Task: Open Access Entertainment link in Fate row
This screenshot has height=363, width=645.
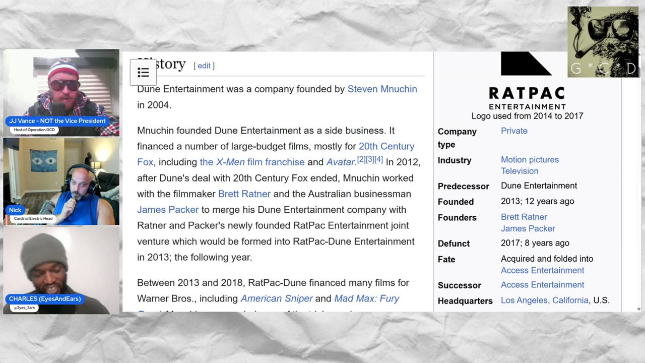Action: click(x=542, y=270)
